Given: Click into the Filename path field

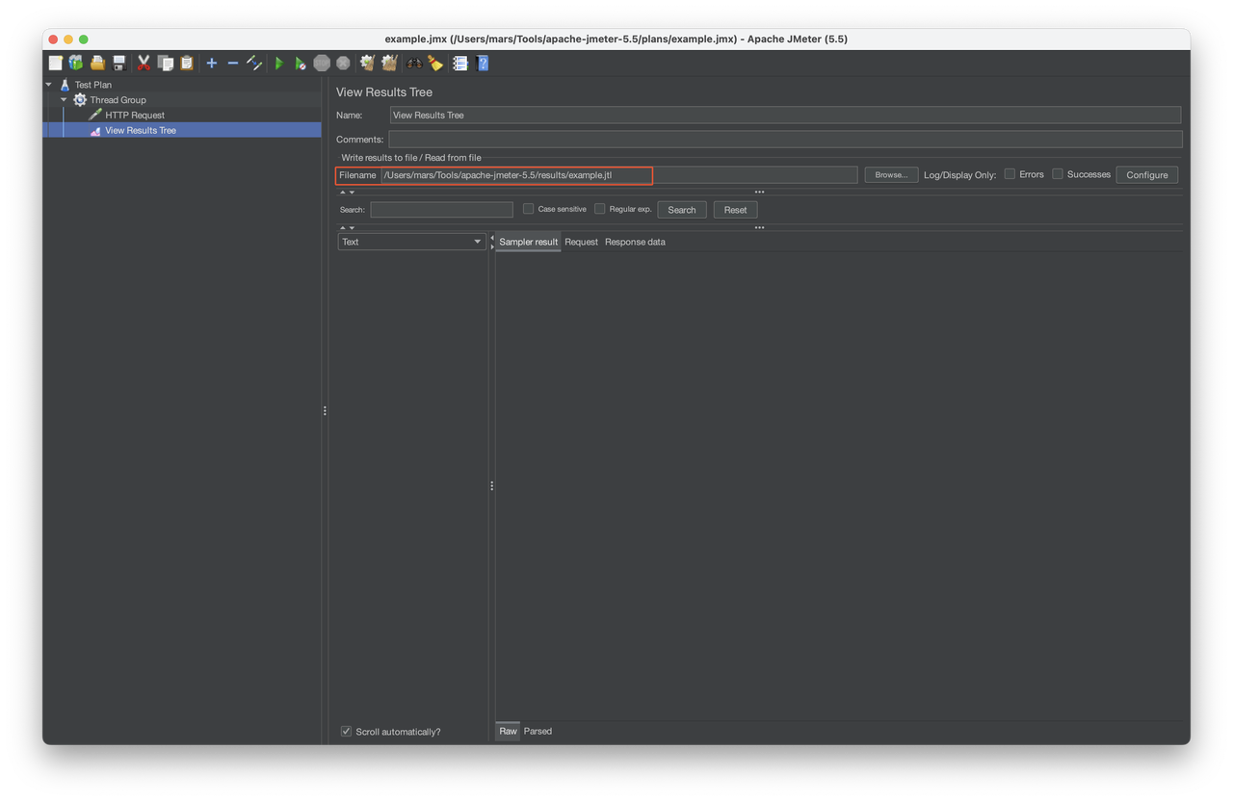Looking at the screenshot, I should (x=619, y=175).
